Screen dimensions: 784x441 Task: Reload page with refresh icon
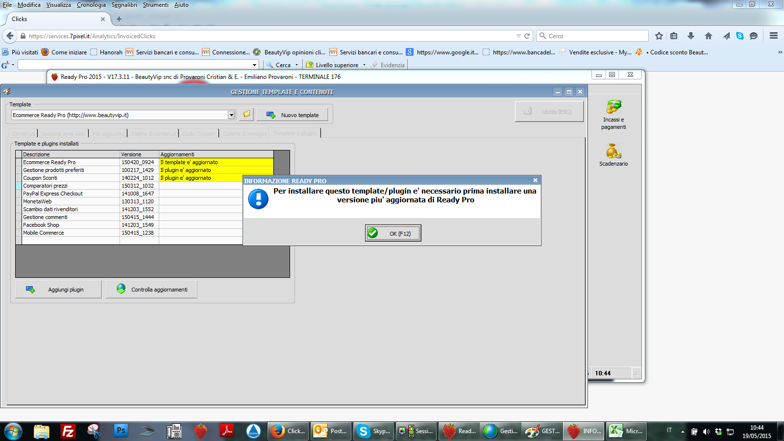pos(527,36)
